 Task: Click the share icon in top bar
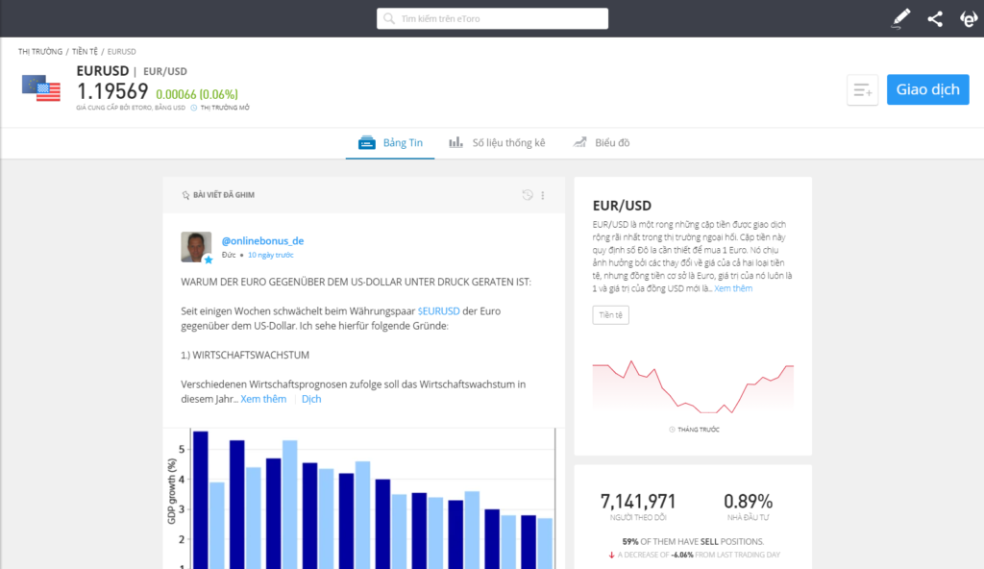[935, 19]
